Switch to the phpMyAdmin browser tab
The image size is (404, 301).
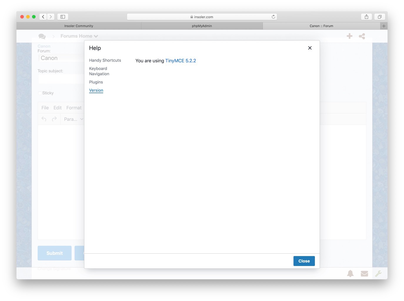pos(202,26)
